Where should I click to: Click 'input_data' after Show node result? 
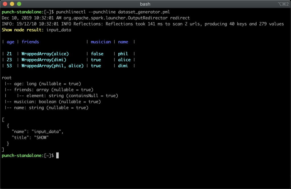59,30
